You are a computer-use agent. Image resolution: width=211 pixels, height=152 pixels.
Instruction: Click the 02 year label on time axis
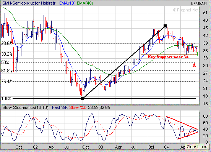click(35, 147)
